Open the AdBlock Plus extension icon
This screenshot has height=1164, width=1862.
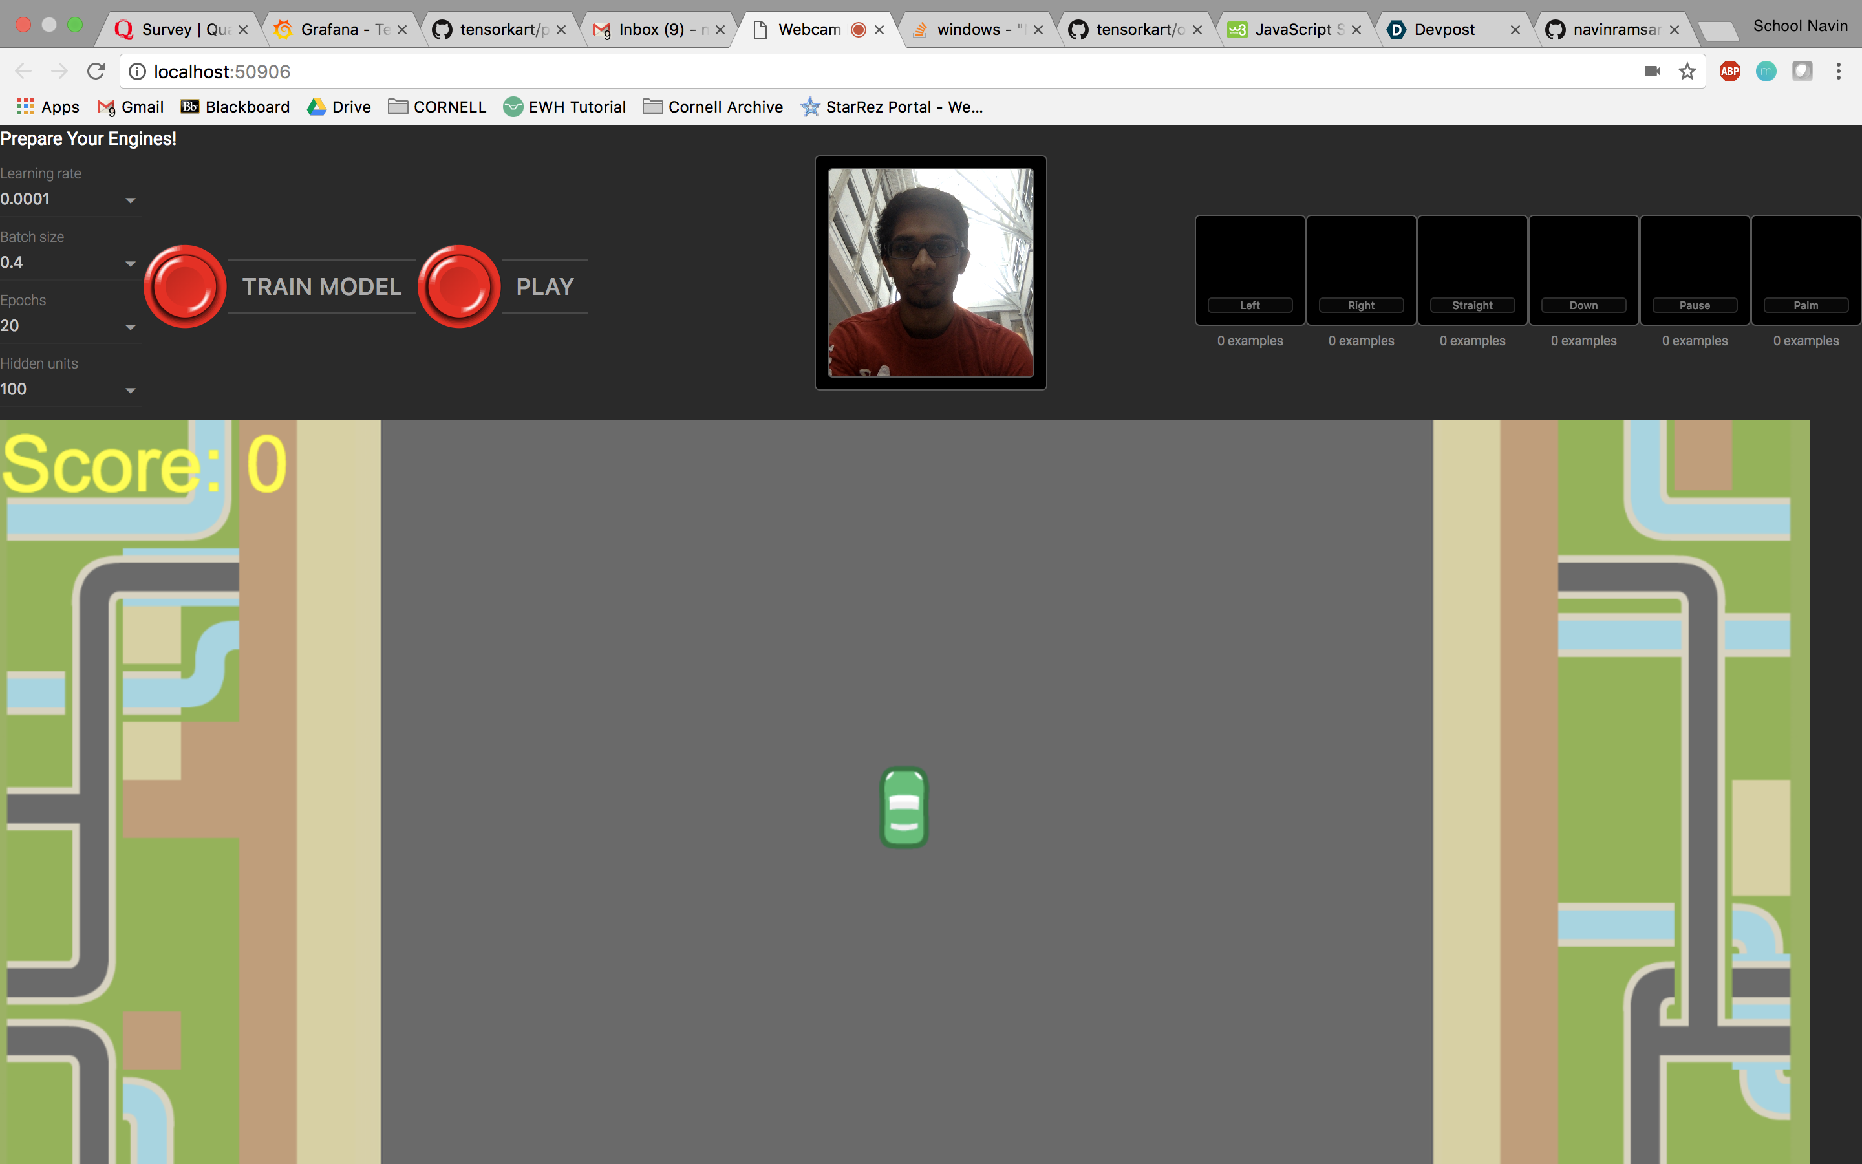click(x=1729, y=72)
